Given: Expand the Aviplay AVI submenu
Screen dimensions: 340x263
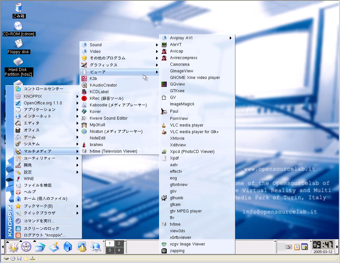Looking at the screenshot, I should (x=197, y=38).
